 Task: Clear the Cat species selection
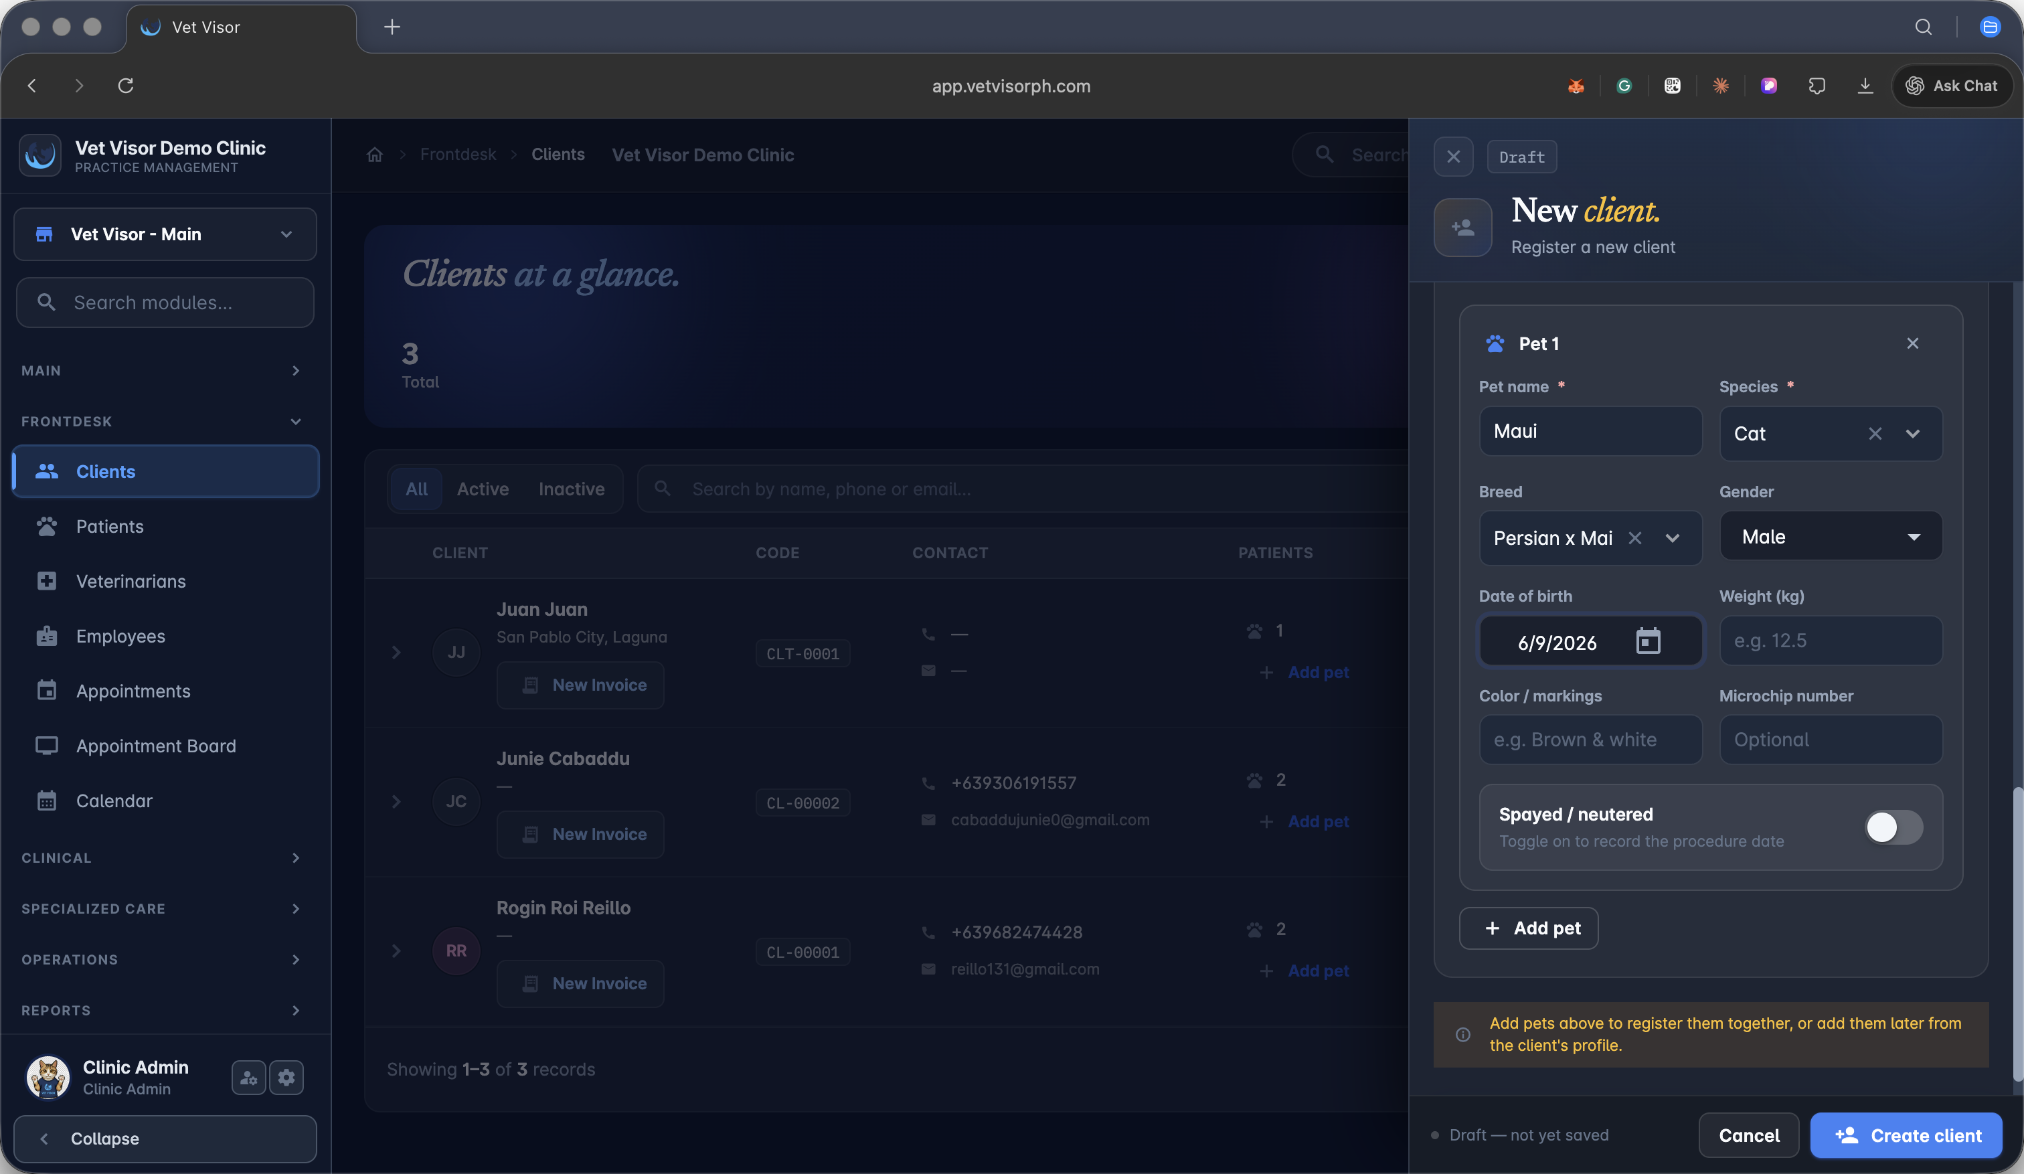coord(1875,434)
